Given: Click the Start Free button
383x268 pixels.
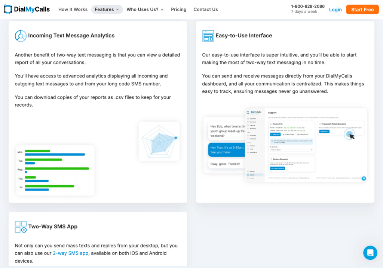Looking at the screenshot, I should point(362,9).
